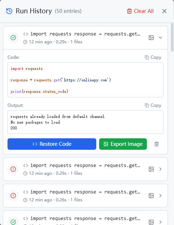Viewport: 174px width, 225px height.
Task: Click the image icon on the 0.26s entry
Action: [151, 196]
